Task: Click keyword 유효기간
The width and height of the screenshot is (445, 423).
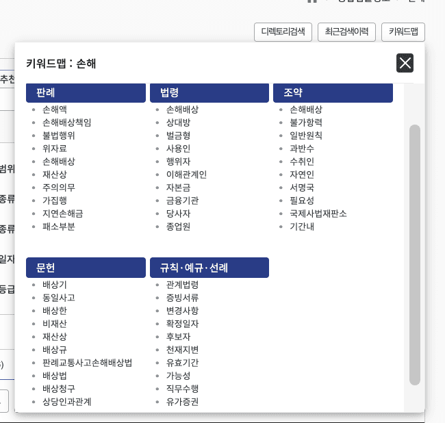Action: point(183,363)
